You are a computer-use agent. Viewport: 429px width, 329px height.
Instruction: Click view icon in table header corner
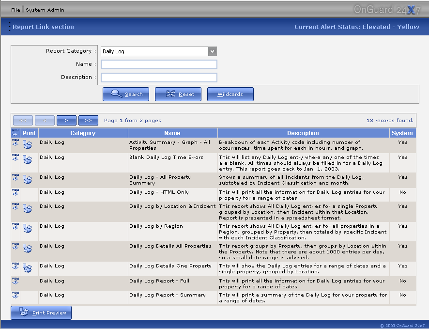click(15, 133)
